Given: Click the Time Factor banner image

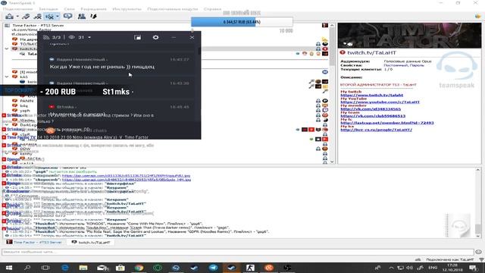Looking at the screenshot, I should 409,36.
